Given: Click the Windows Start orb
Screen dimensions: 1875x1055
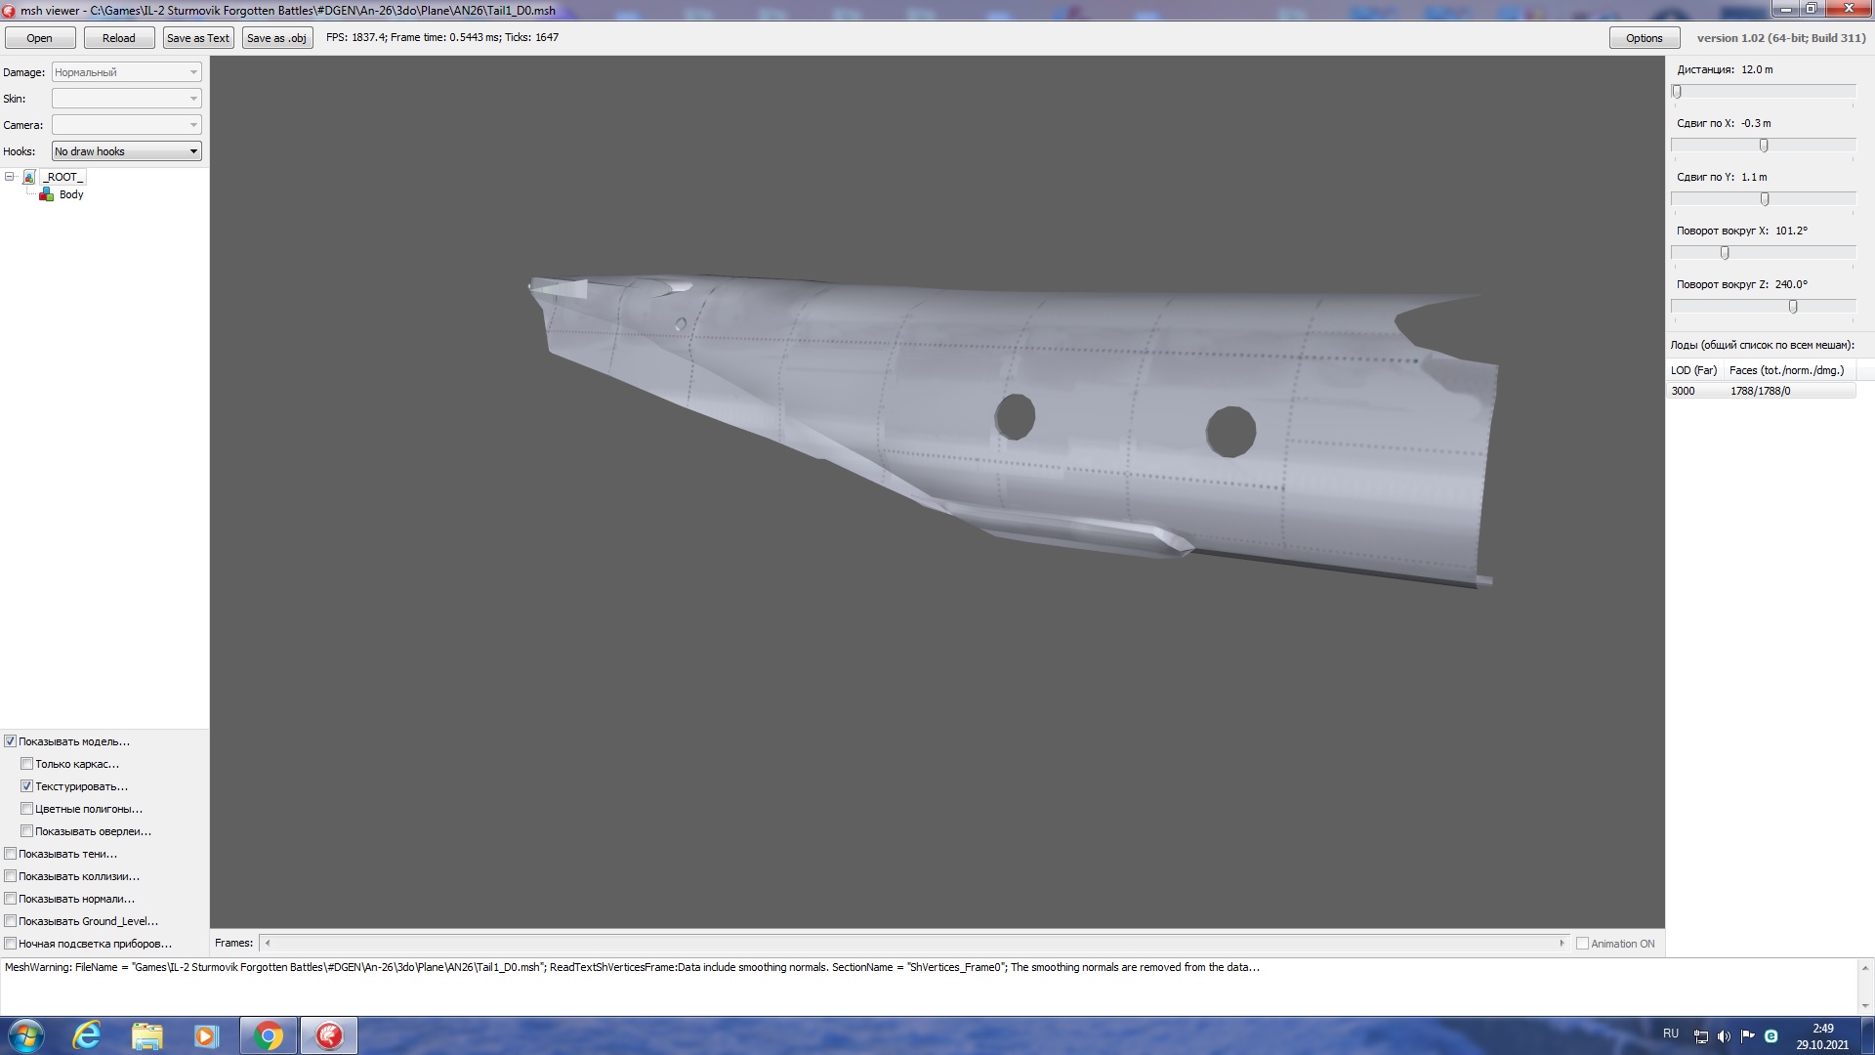Looking at the screenshot, I should [26, 1035].
